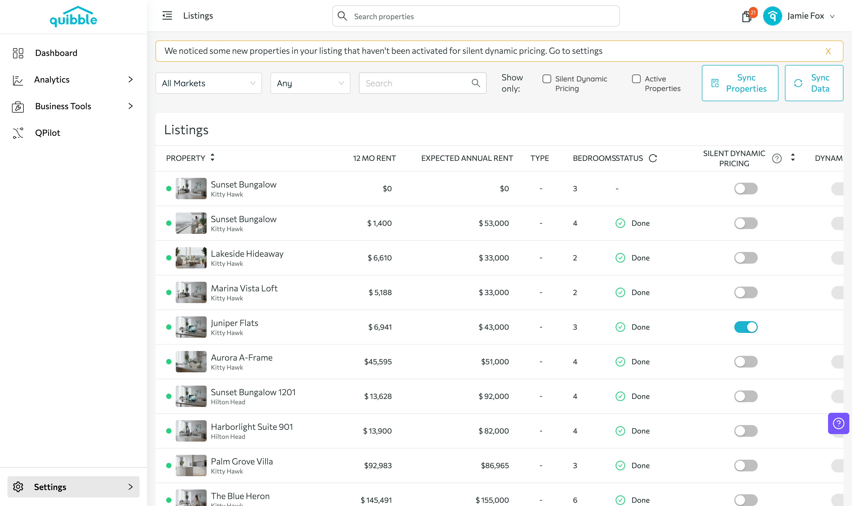This screenshot has height=506, width=852.
Task: Toggle silent pricing for Palm Grove Villa
Action: coord(746,466)
